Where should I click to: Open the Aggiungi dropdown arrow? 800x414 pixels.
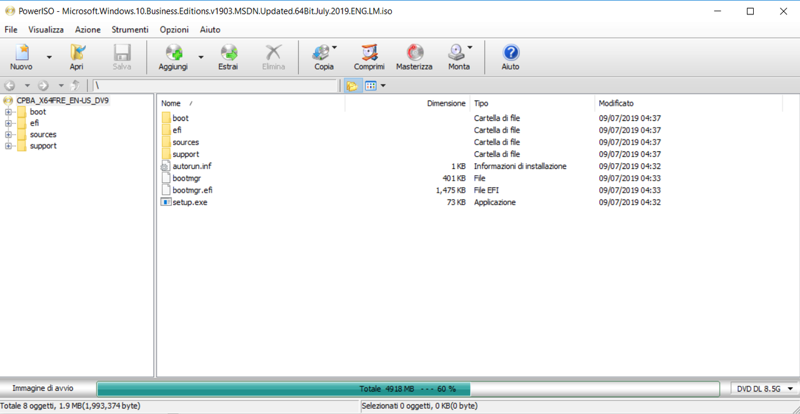[201, 57]
